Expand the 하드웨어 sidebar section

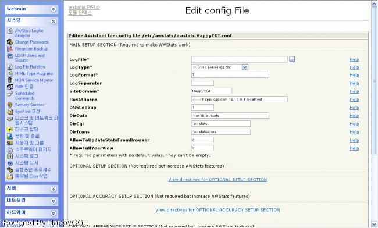54,213
